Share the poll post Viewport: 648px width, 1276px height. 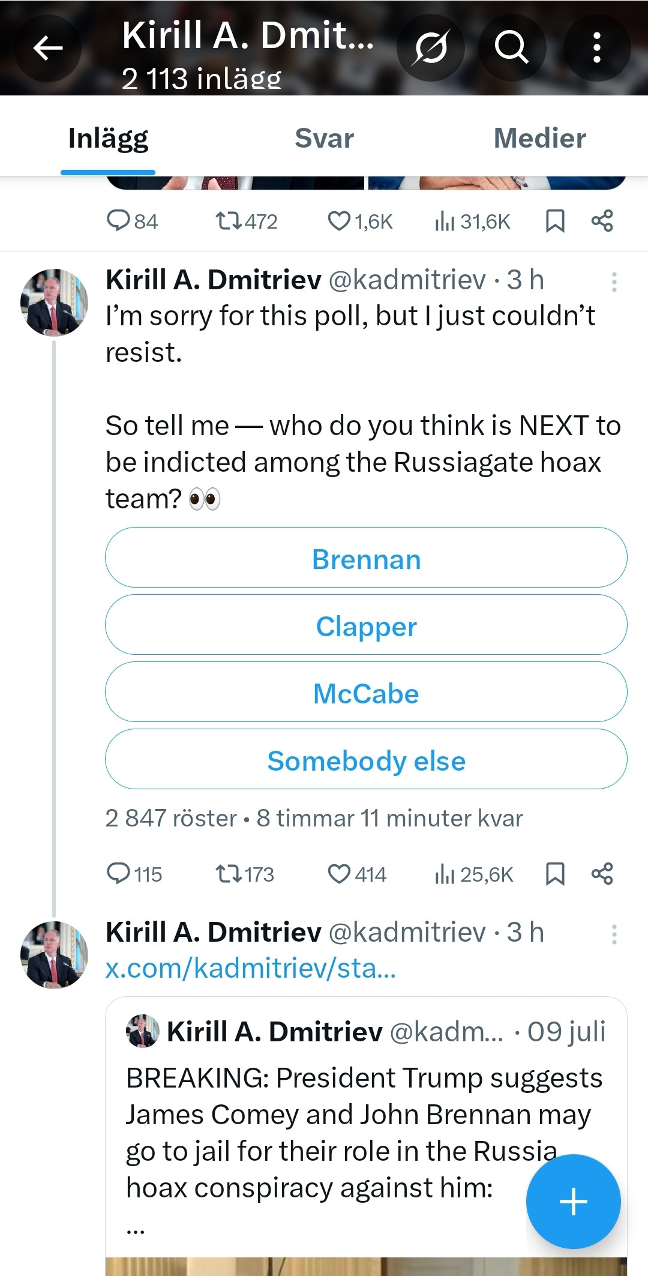coord(602,874)
